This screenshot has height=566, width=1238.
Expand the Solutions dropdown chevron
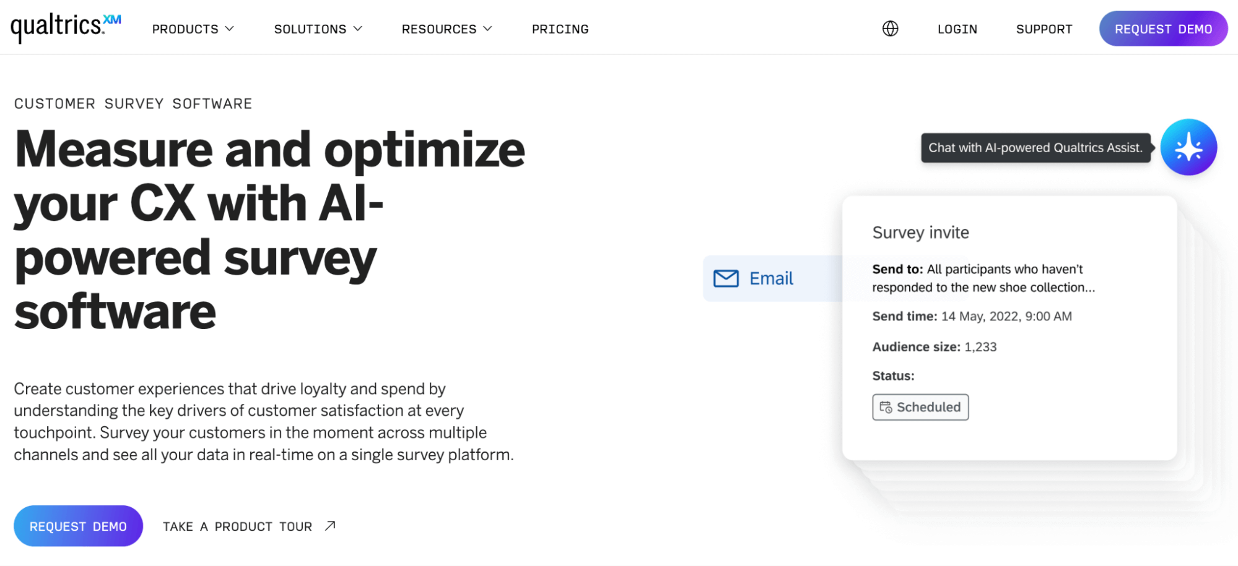(357, 29)
